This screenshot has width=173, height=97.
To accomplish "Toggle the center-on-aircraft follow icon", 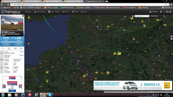I will [9, 48].
